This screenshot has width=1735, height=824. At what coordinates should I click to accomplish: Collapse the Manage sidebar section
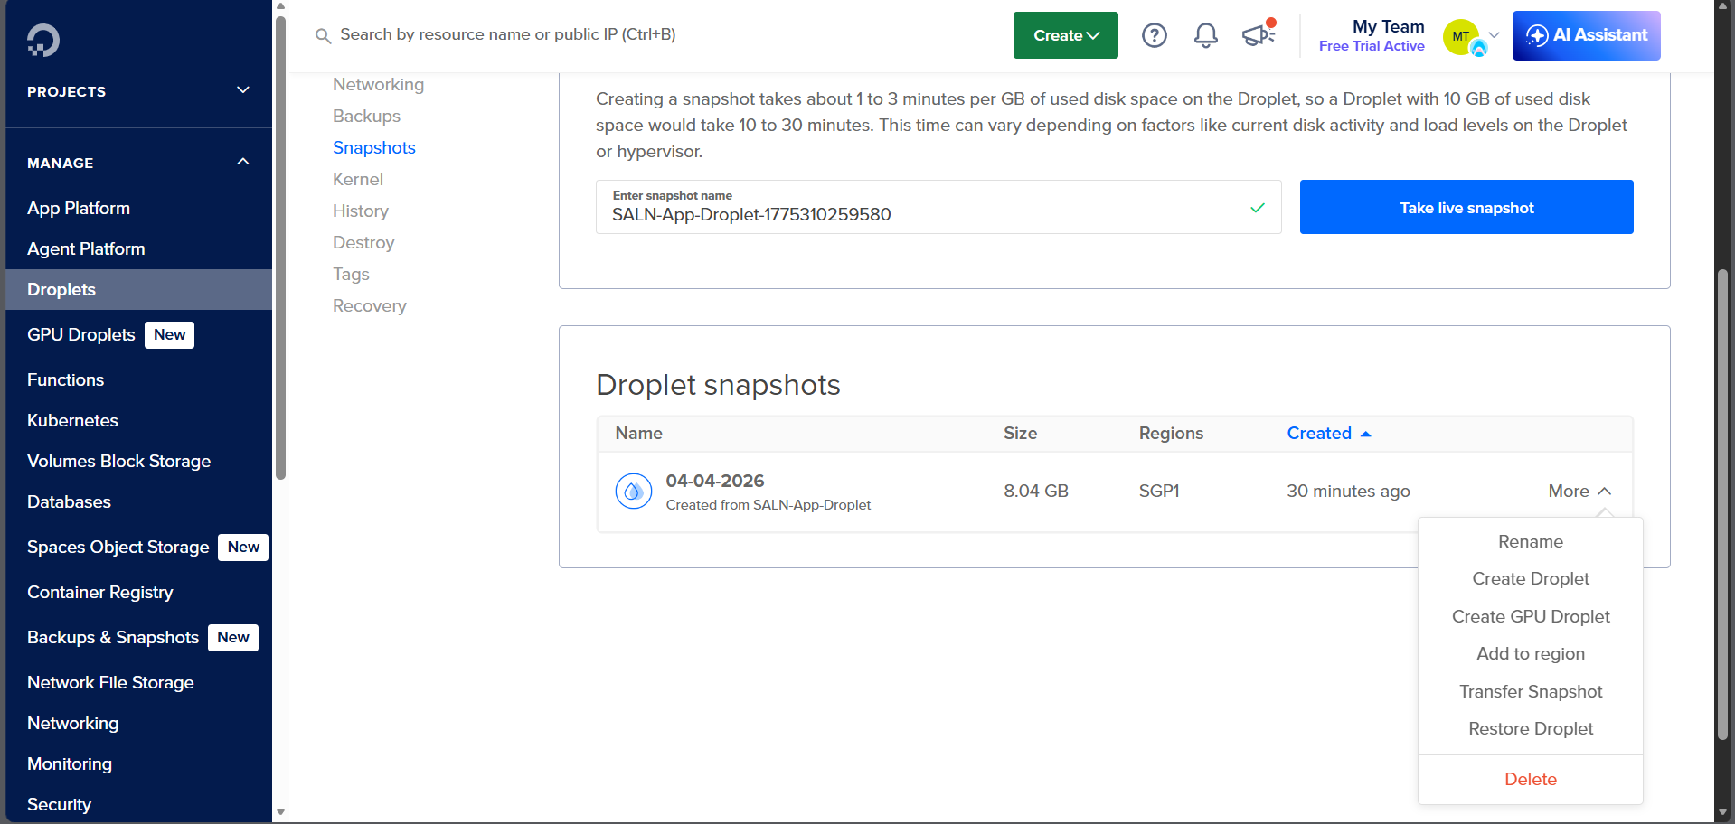242,163
